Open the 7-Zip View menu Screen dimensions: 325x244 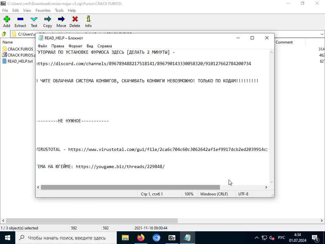point(27,10)
